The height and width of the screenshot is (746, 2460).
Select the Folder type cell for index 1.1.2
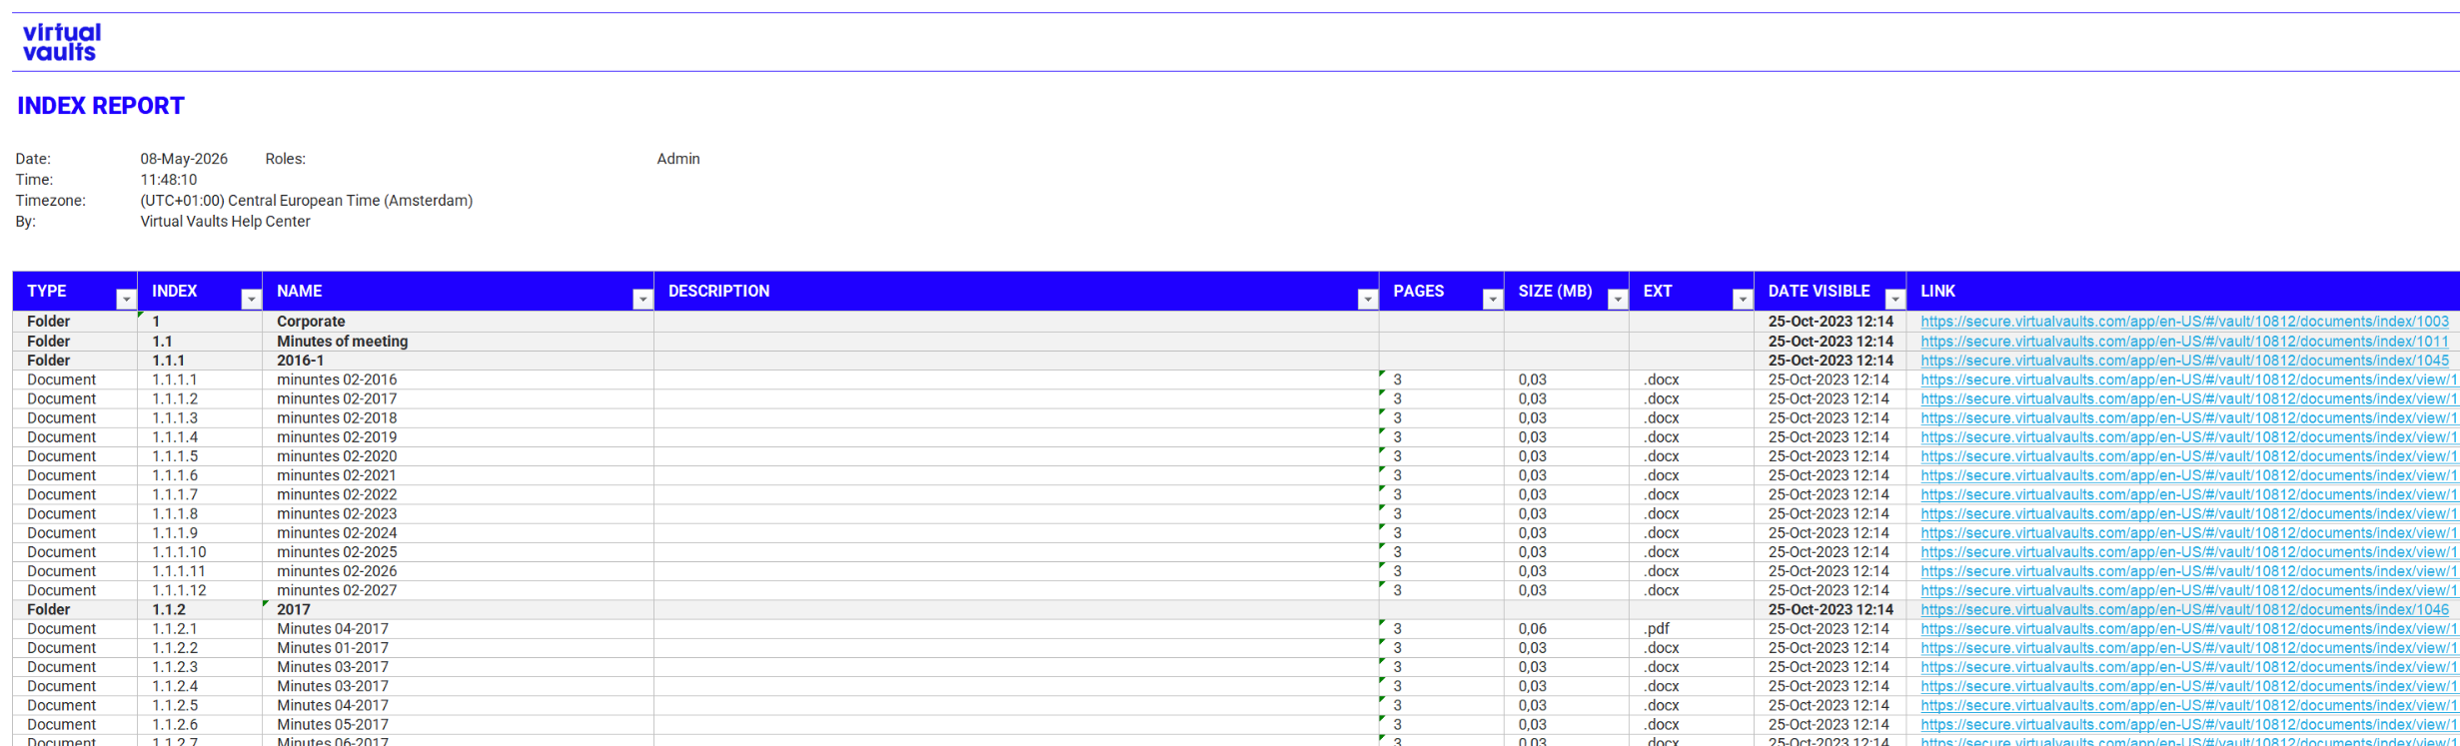tap(75, 609)
